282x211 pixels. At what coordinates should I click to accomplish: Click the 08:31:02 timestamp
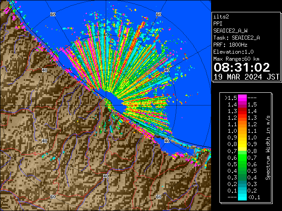tap(242, 67)
